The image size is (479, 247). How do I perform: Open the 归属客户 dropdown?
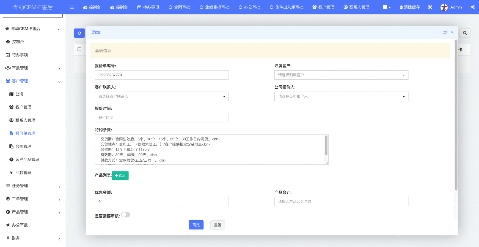(x=341, y=75)
